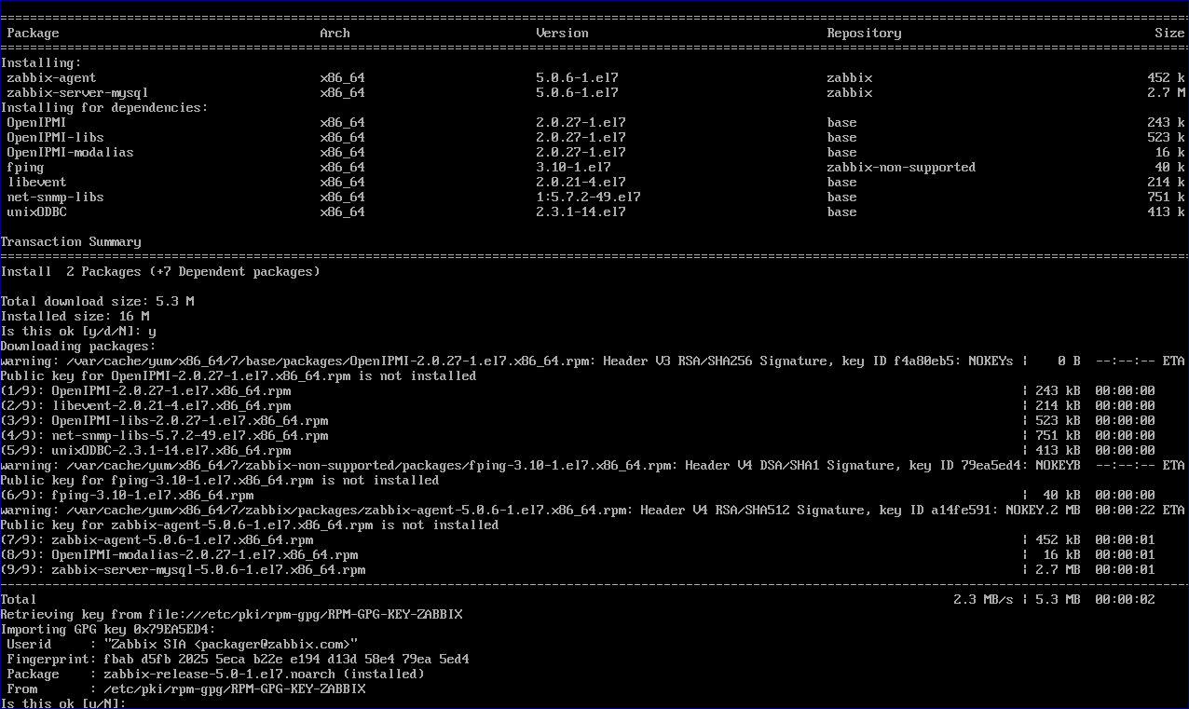
Task: Click 'Public key for OpenIPMI-2.0.27-1.el7.x86_64.rpm is not installed'
Action: 239,376
